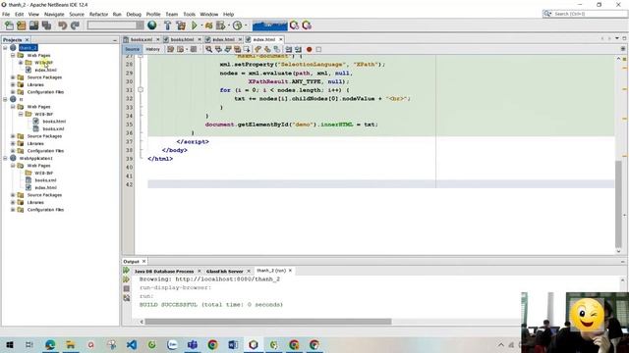The height and width of the screenshot is (353, 629).
Task: Start macro recording with red circle
Action: point(310,49)
